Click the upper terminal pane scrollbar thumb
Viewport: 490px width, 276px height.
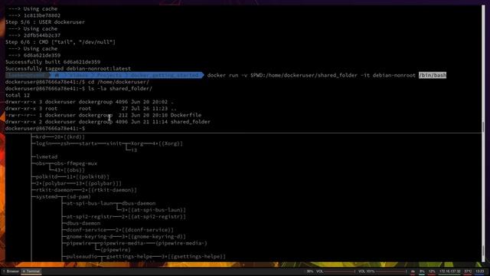coord(483,127)
